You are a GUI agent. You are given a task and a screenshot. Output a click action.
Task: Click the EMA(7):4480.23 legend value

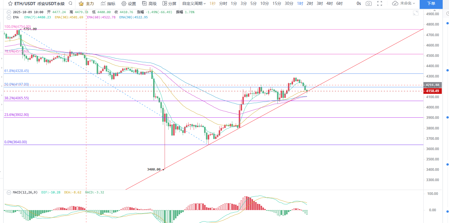click(x=38, y=17)
